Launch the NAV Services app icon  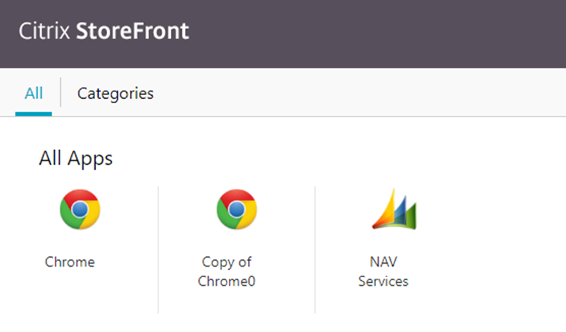[394, 209]
